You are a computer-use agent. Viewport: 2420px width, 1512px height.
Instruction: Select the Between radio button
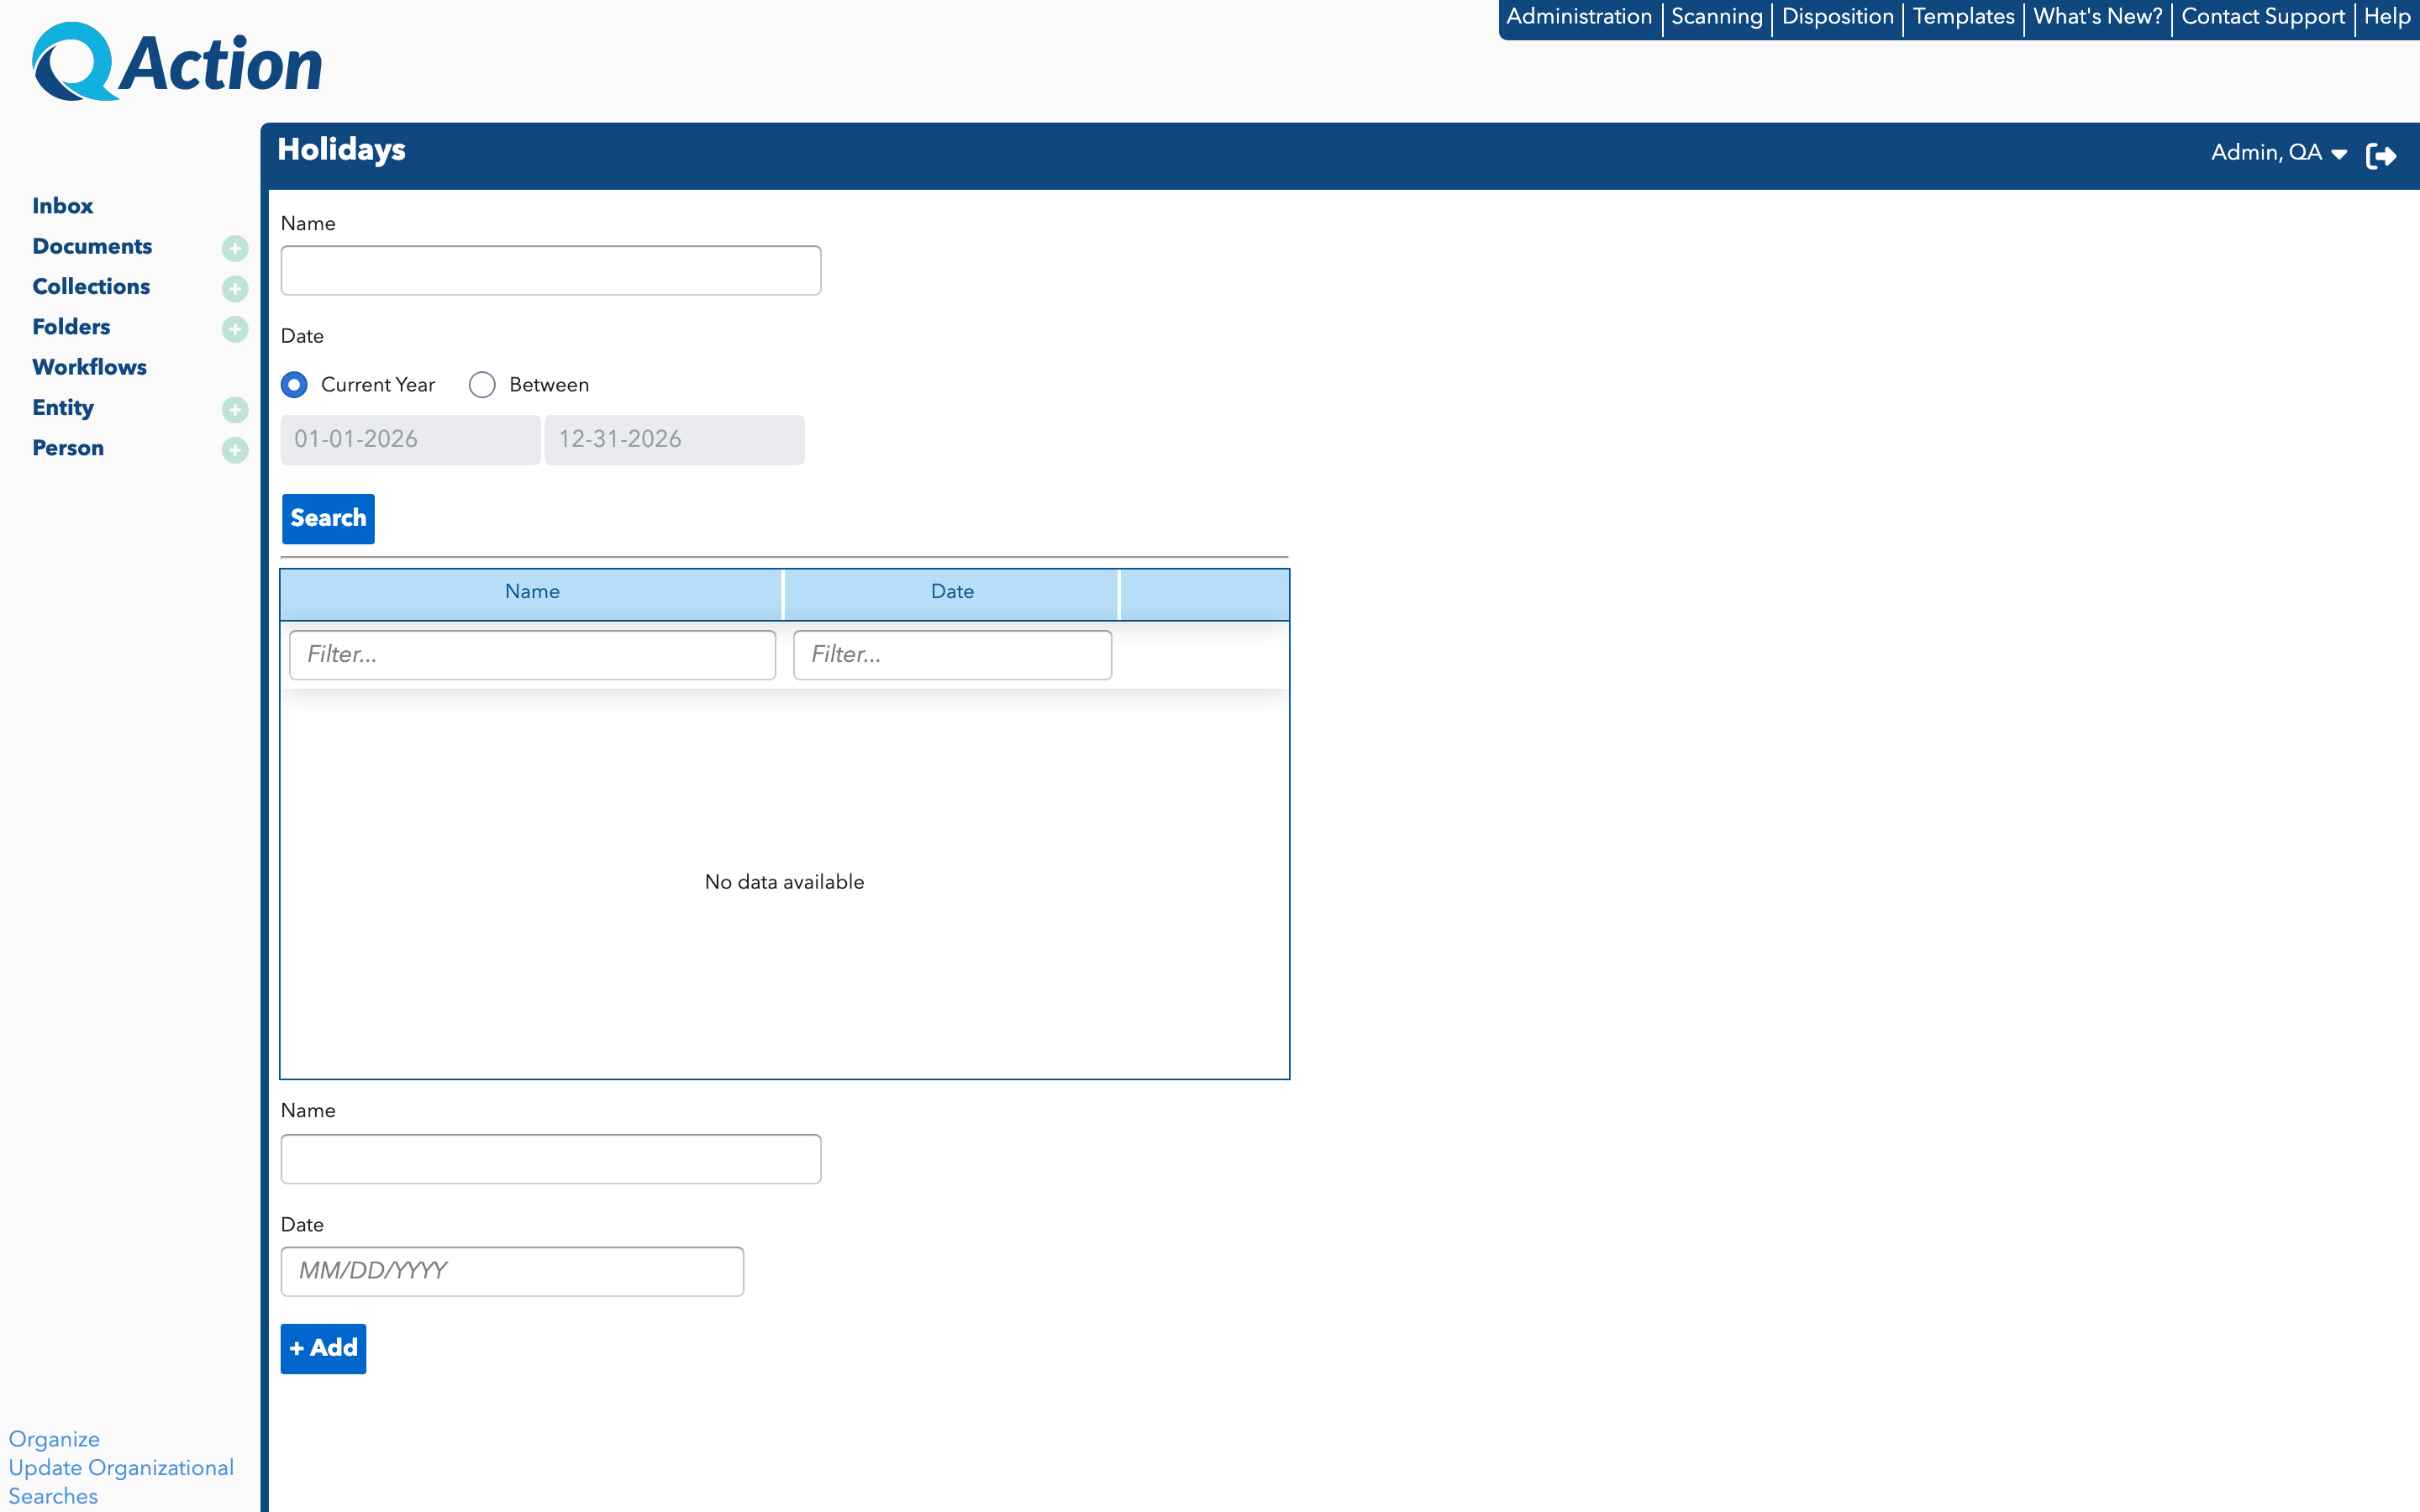482,385
